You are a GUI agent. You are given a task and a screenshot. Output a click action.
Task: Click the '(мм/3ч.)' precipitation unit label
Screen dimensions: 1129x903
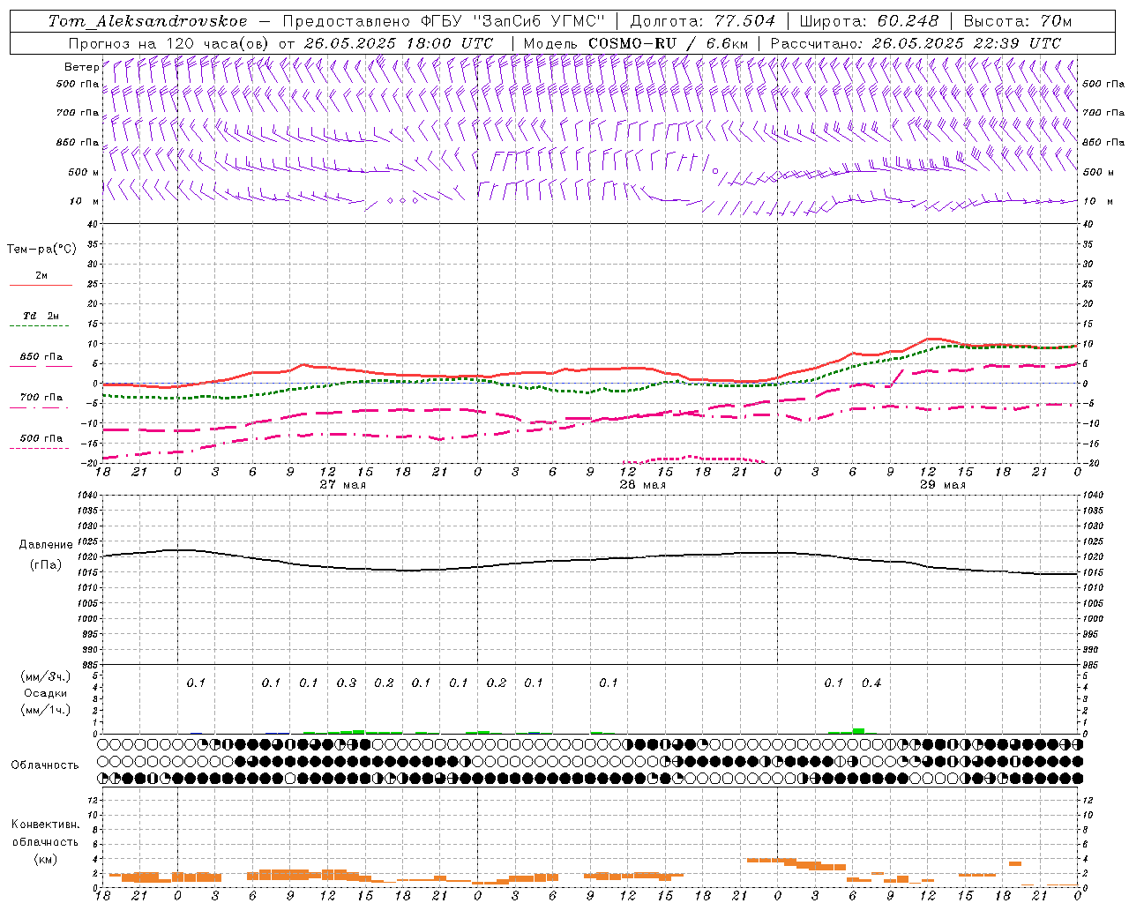[x=46, y=676]
